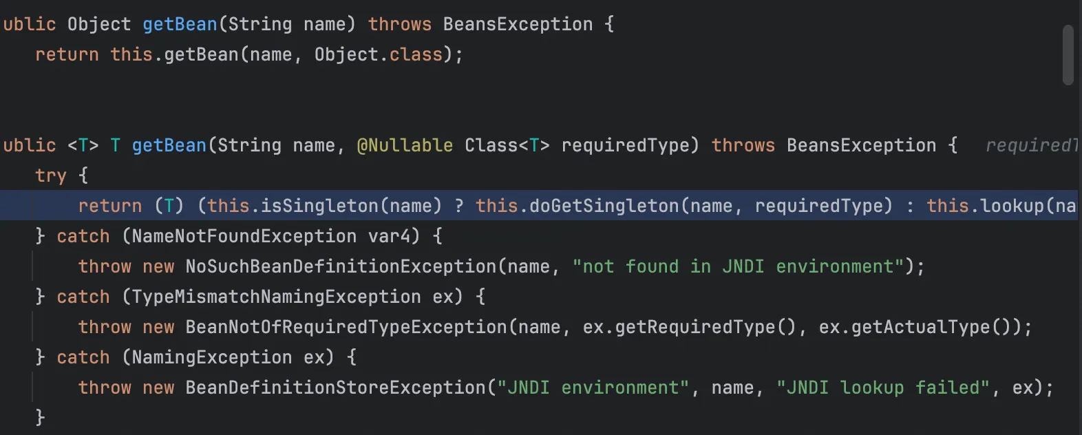1082x435 pixels.
Task: Click the BeanNotOfRequiredTypeException class name
Action: point(346,327)
